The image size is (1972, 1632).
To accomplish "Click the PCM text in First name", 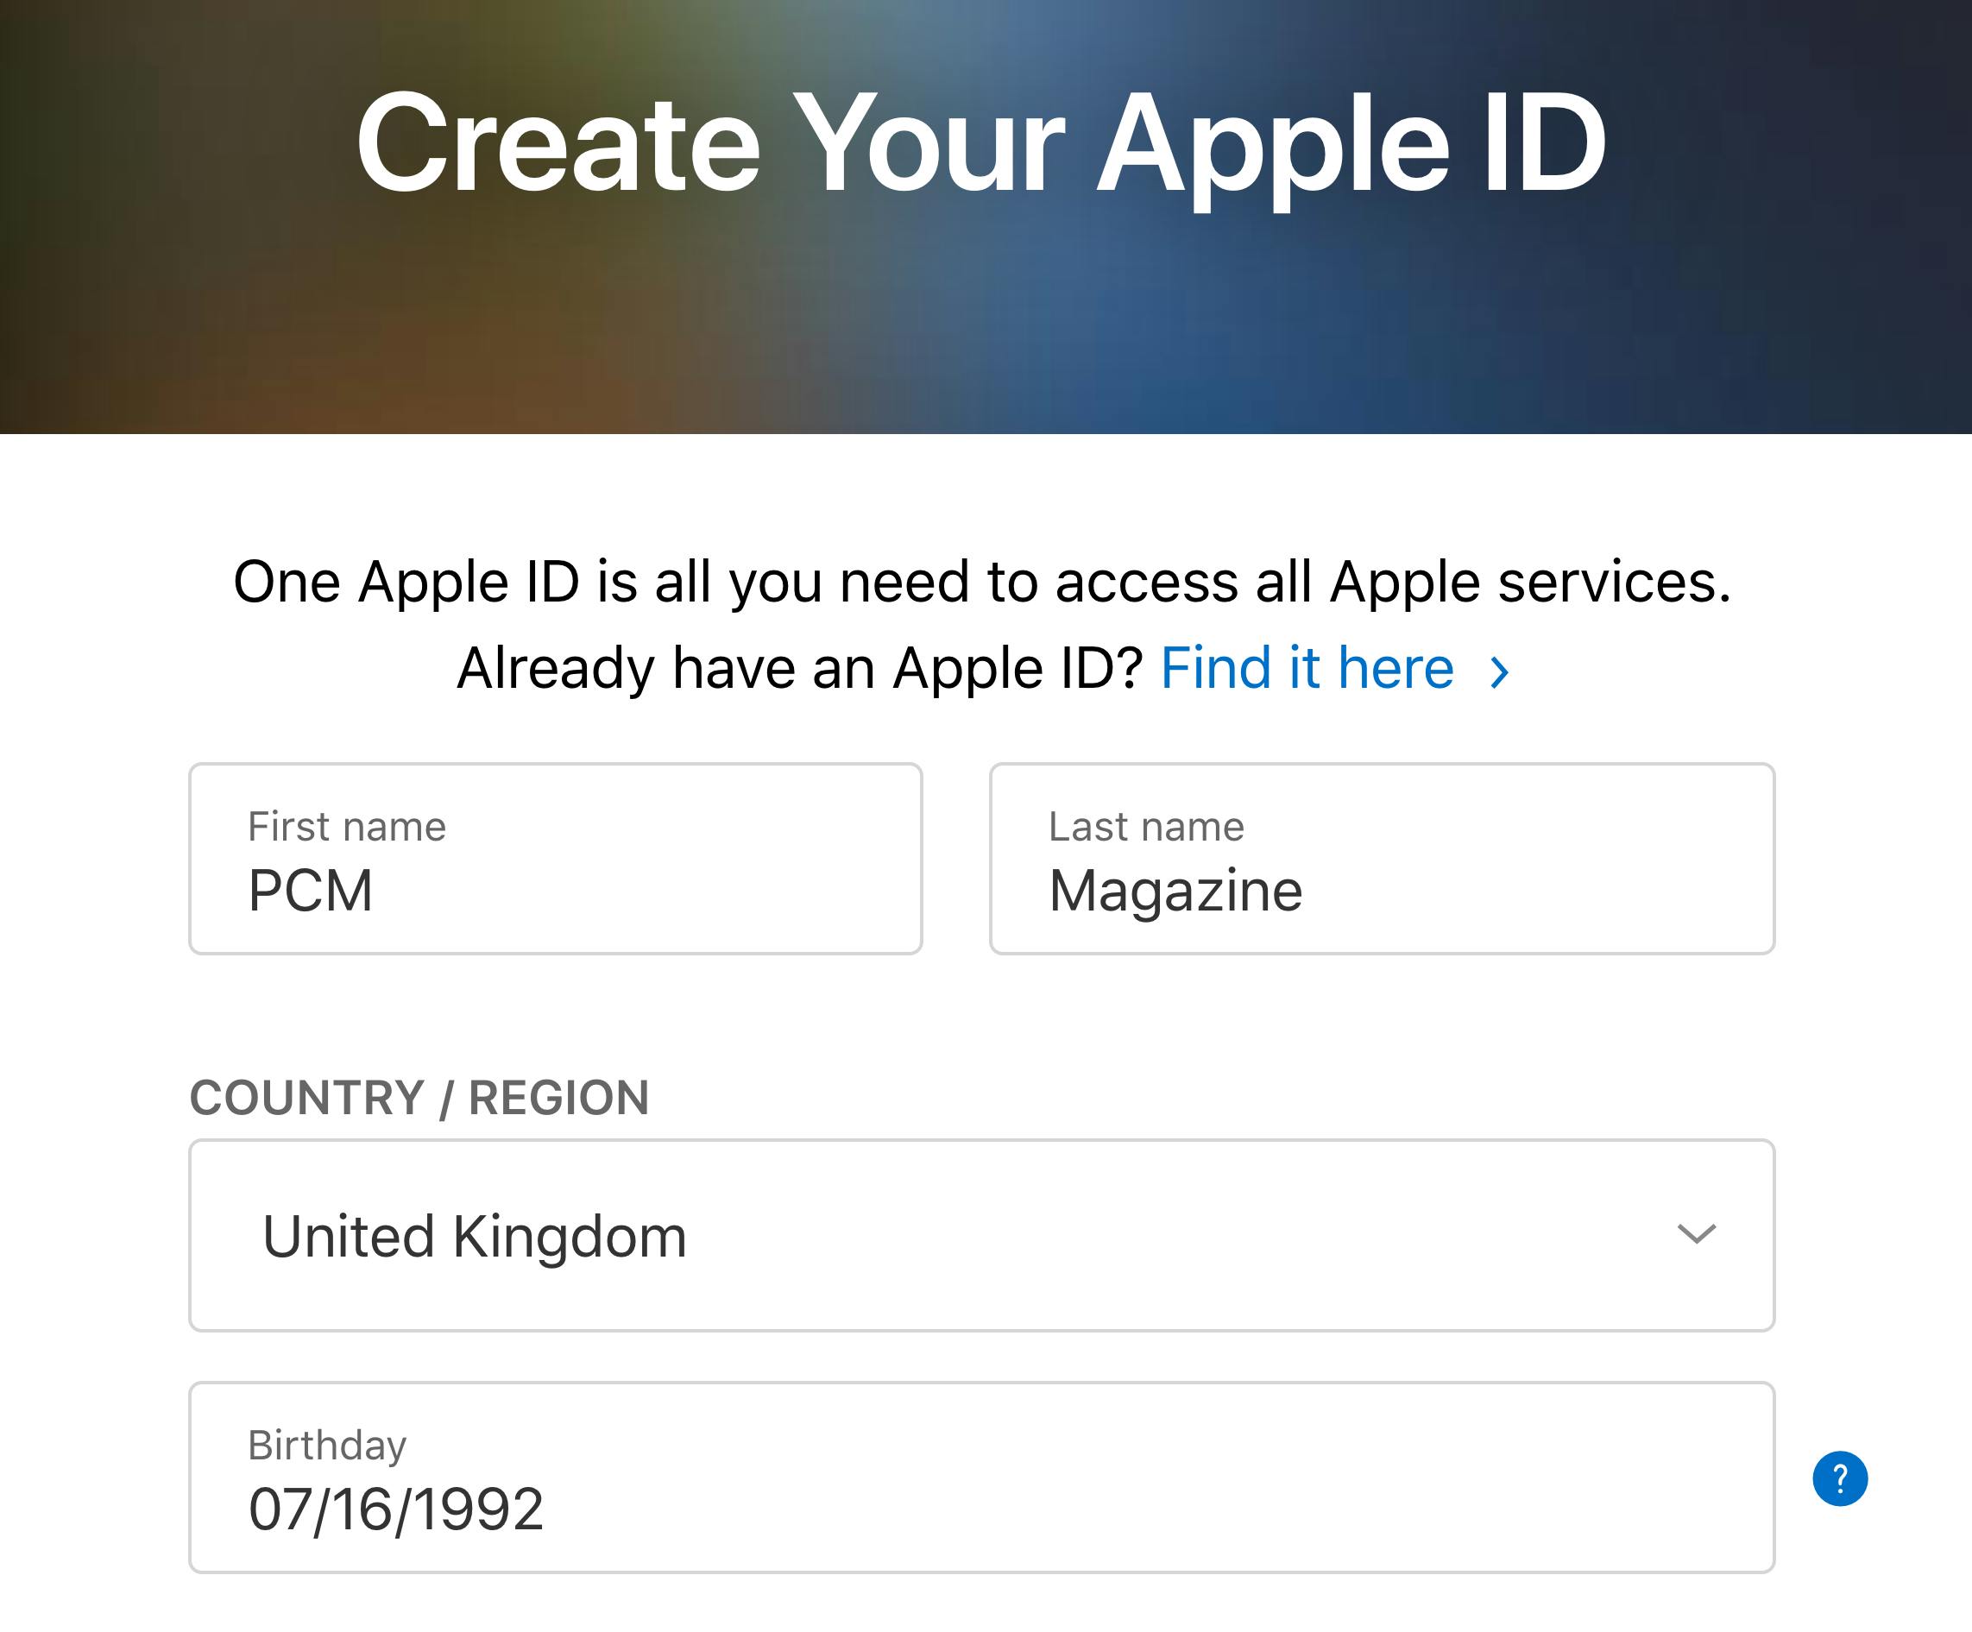I will [x=310, y=890].
